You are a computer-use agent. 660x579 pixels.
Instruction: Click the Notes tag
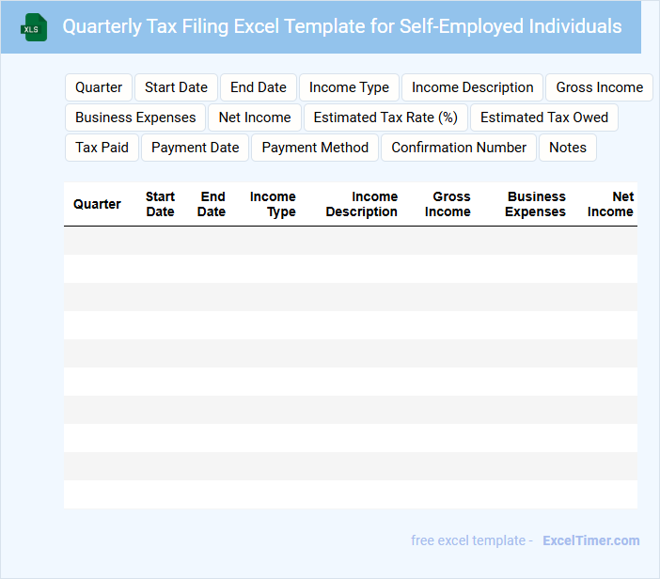568,148
